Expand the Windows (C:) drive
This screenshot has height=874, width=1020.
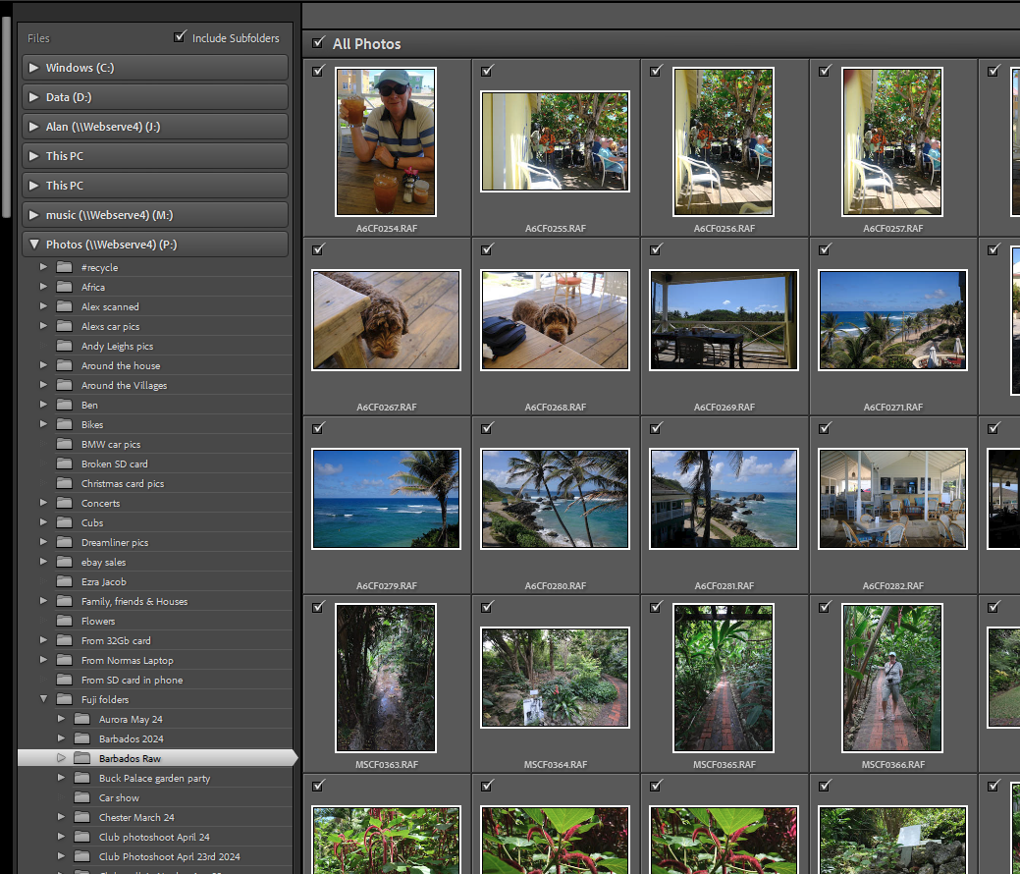coord(34,68)
